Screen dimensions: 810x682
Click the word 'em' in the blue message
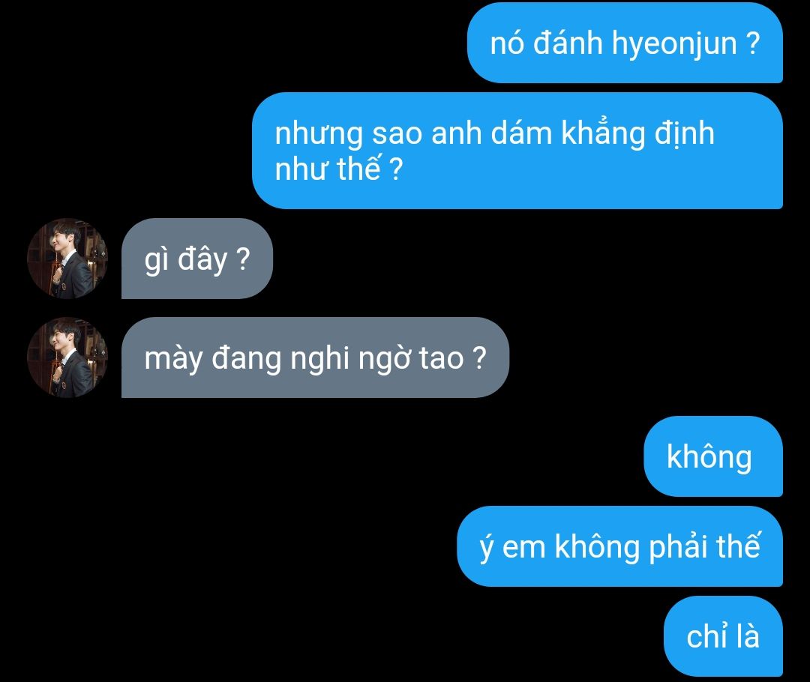(523, 547)
